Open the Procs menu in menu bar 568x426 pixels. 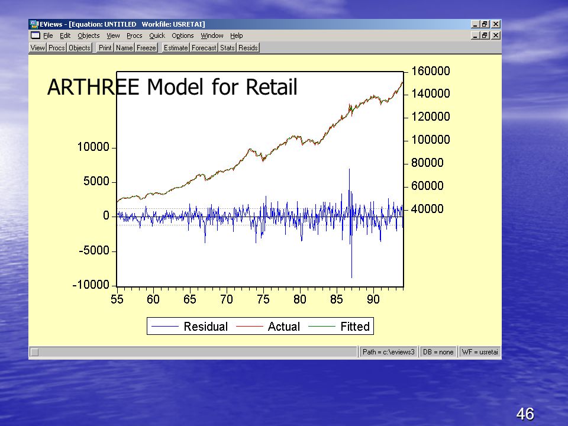coord(134,35)
